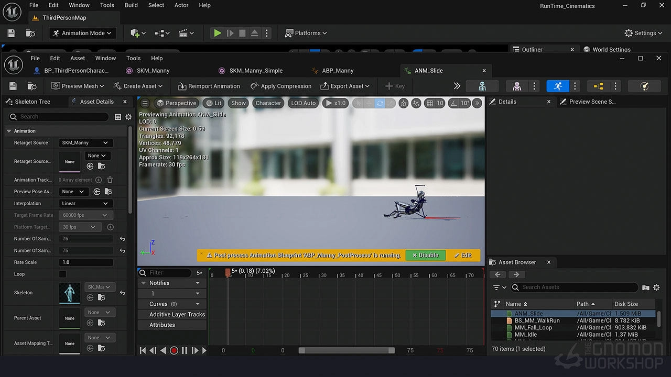Open the Asset menu in the menu bar
Viewport: 671px width, 377px height.
77,58
